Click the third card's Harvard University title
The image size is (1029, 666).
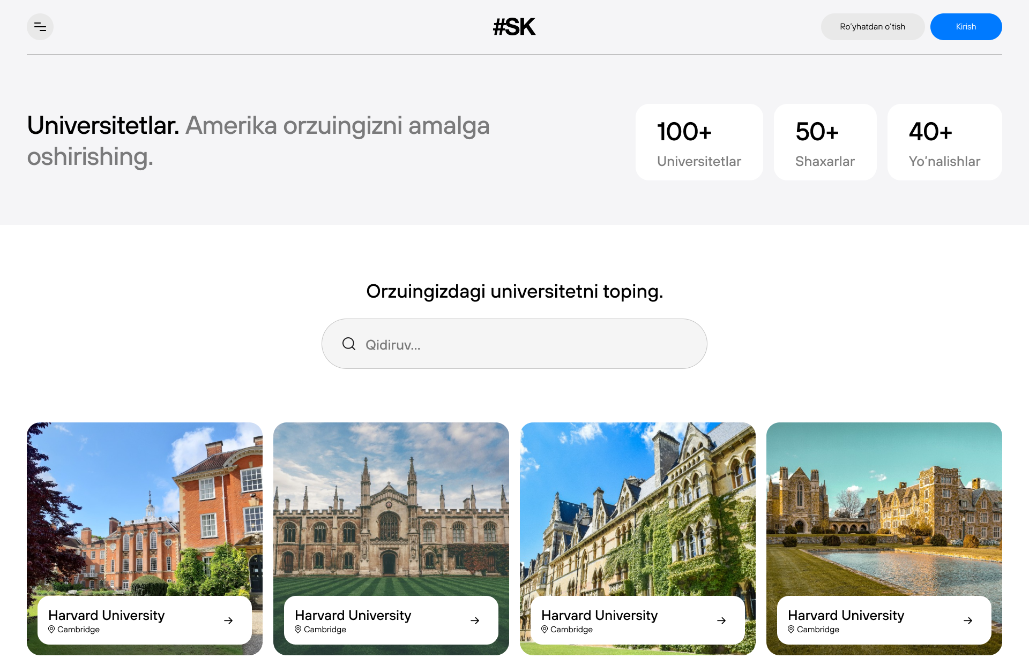[599, 615]
